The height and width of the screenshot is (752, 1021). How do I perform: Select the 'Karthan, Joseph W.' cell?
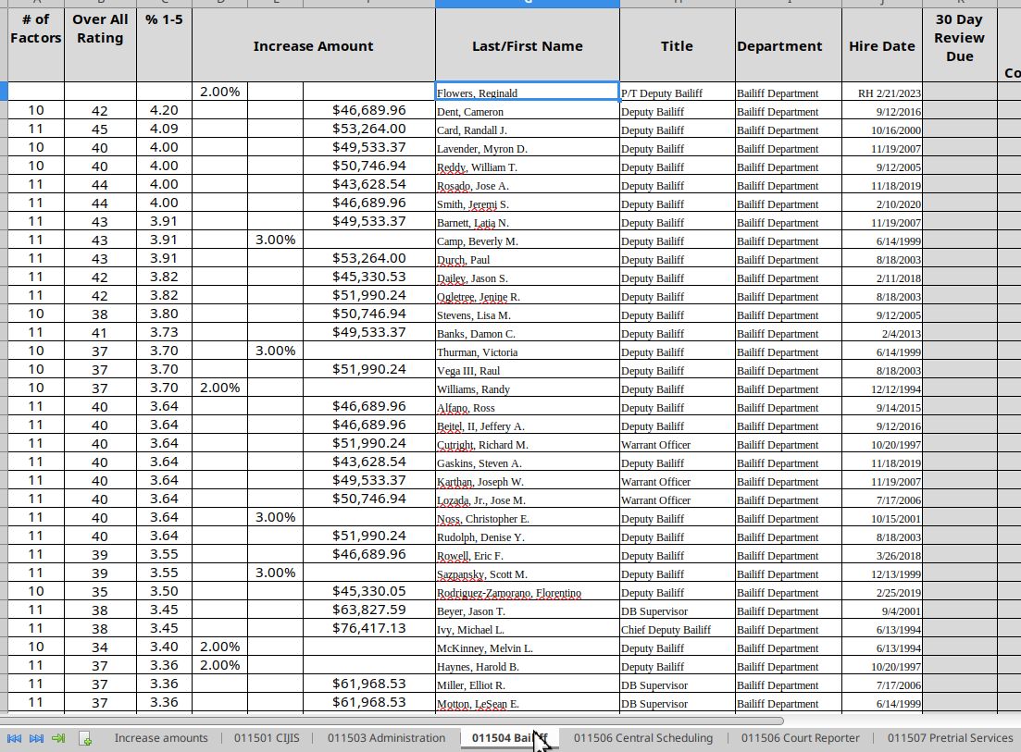click(x=527, y=482)
